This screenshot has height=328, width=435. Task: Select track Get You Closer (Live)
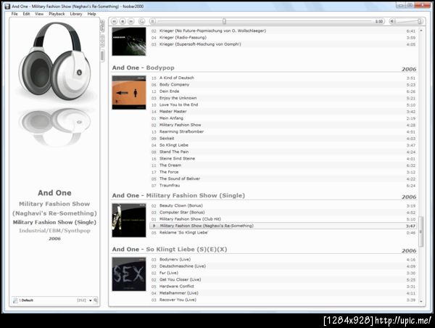(x=283, y=279)
